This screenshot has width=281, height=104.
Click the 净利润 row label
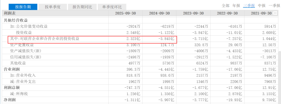(10, 100)
